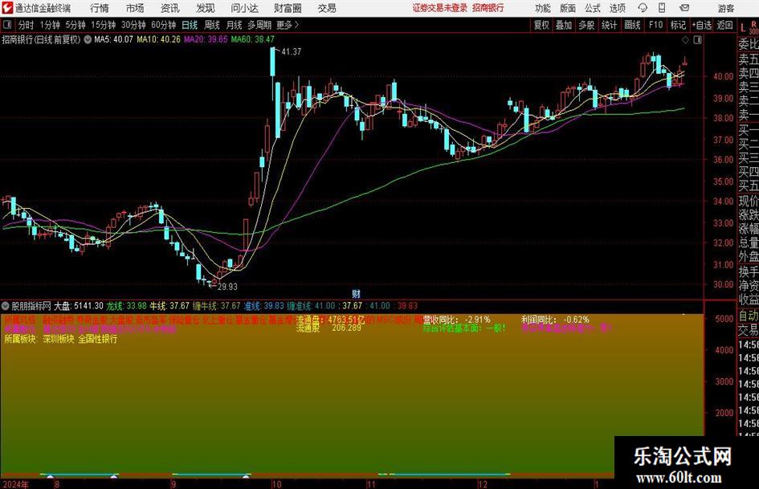Viewport: 759px width, 489px height.
Task: Open the 市场 menu
Action: point(135,8)
